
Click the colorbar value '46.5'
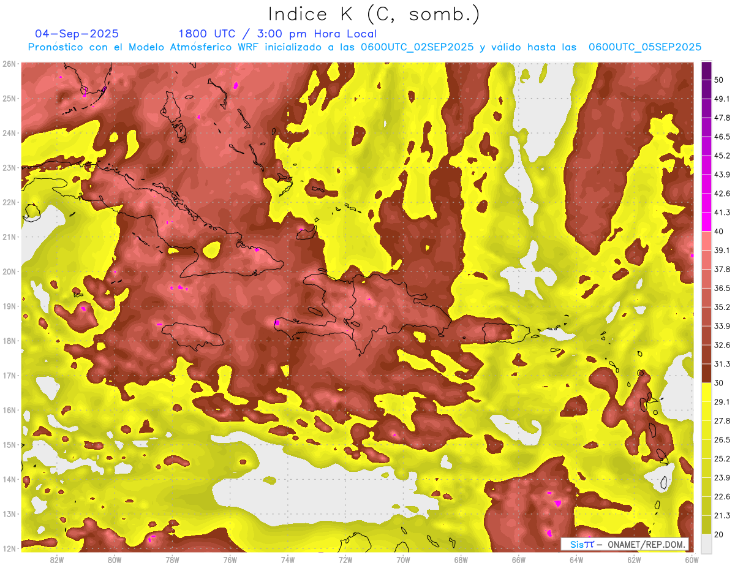pos(722,137)
